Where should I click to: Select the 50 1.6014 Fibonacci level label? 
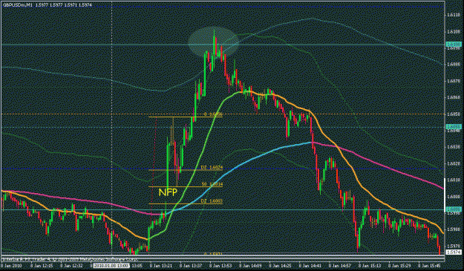(212, 184)
